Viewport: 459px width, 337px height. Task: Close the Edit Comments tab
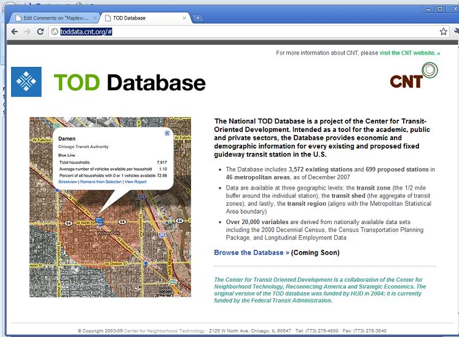click(95, 18)
